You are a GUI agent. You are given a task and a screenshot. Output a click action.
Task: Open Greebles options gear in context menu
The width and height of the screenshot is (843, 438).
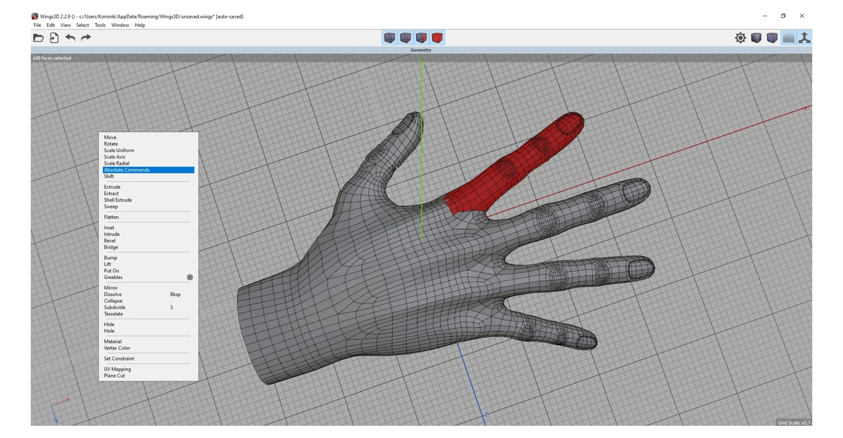pos(189,277)
